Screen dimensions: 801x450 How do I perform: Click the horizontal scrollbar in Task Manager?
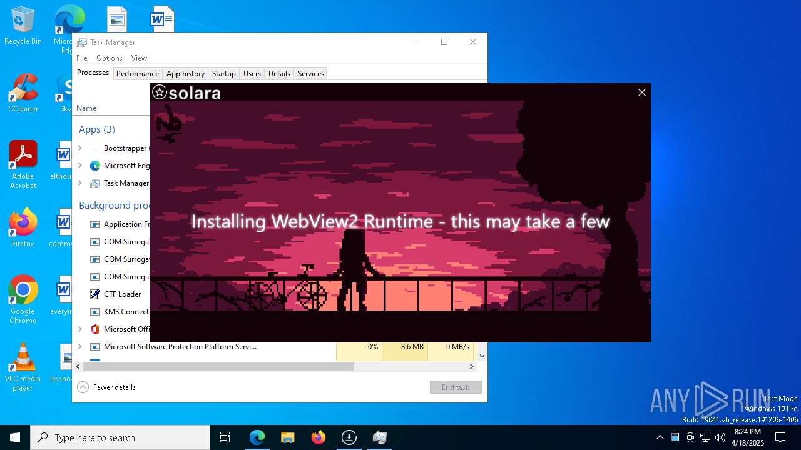(x=219, y=367)
